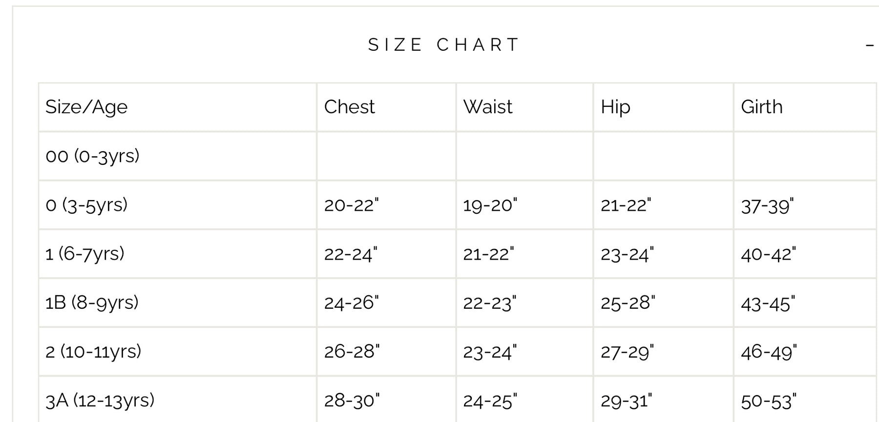
Task: Click the 37-39" girth measurement cell
Action: [x=767, y=205]
